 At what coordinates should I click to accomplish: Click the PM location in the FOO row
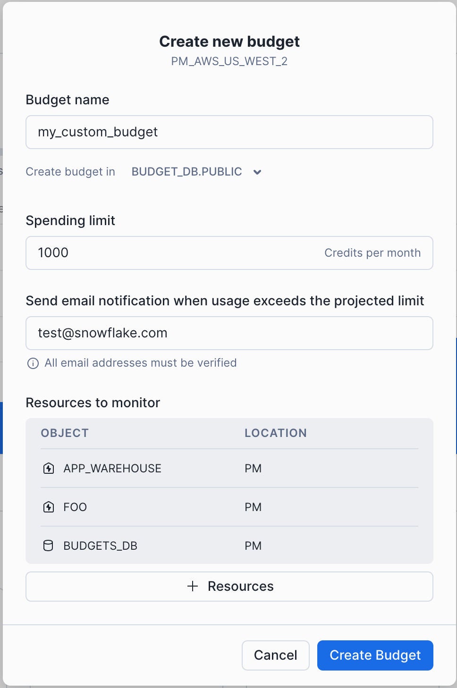(x=253, y=507)
